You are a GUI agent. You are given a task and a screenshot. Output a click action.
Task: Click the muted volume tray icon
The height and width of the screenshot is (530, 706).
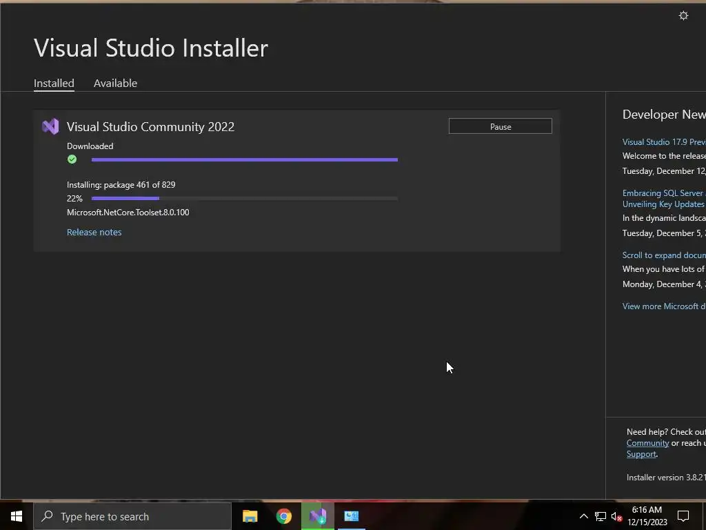616,516
